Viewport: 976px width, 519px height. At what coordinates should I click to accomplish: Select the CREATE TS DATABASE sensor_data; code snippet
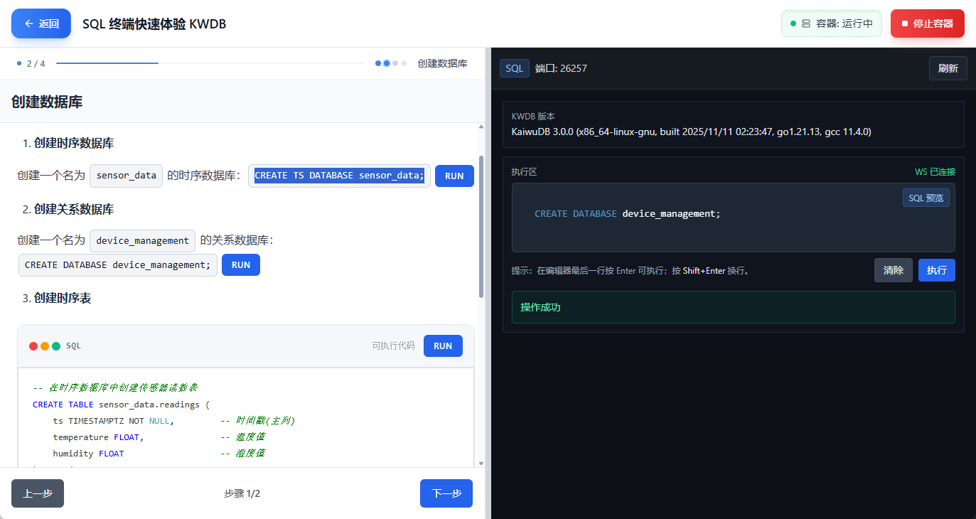pos(339,176)
